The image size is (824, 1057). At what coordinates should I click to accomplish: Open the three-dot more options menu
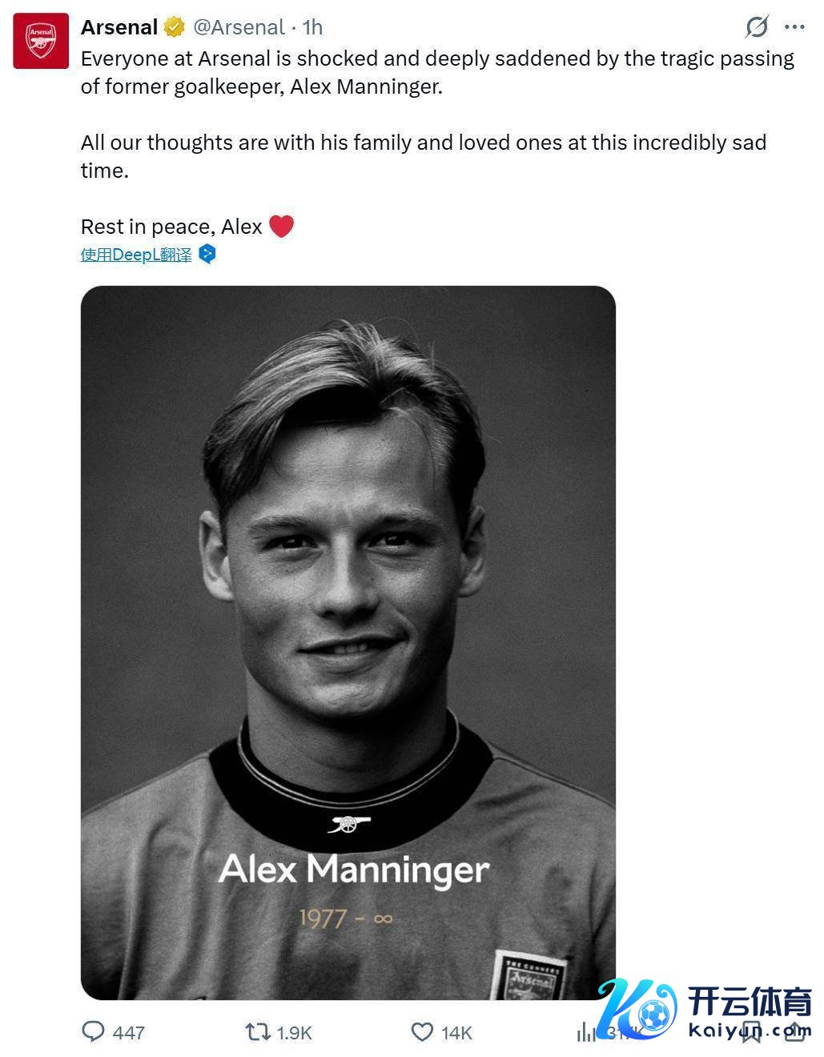pyautogui.click(x=794, y=27)
